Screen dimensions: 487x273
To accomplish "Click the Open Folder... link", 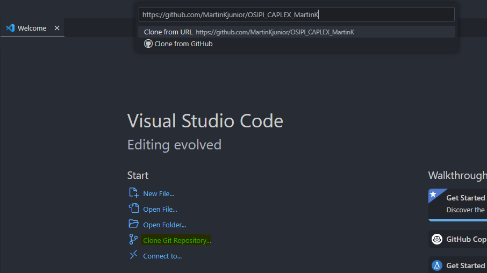I will point(164,225).
